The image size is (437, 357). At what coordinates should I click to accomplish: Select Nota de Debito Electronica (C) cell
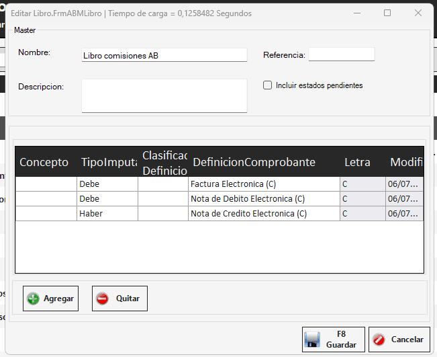pos(263,199)
